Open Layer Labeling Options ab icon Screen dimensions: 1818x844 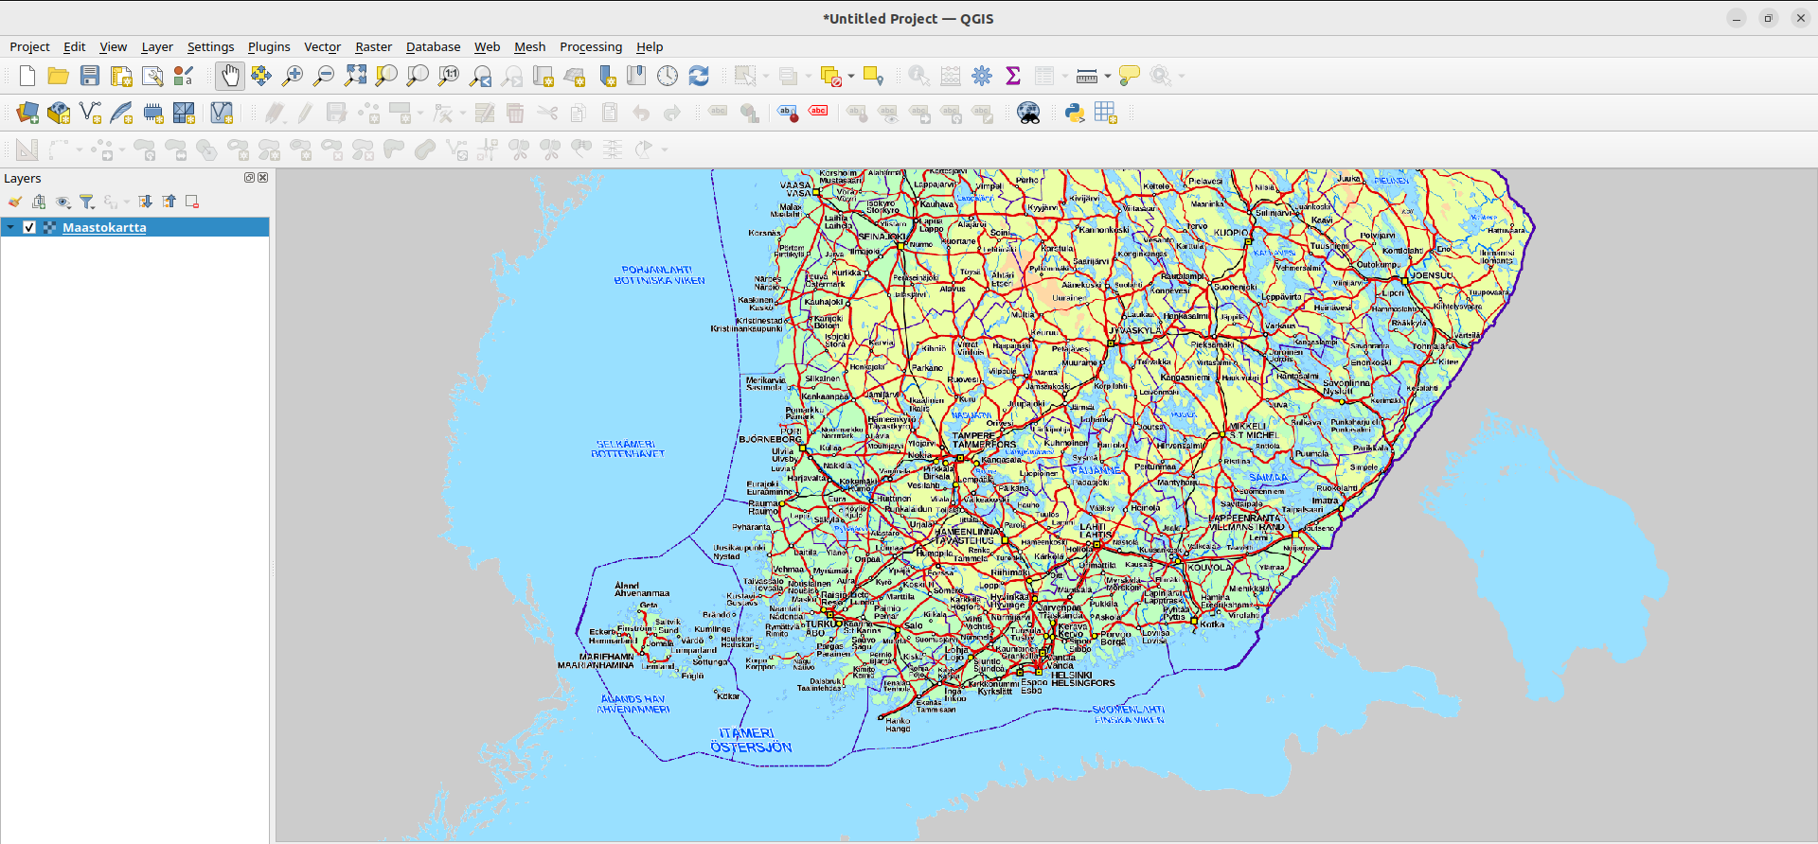[x=787, y=113]
